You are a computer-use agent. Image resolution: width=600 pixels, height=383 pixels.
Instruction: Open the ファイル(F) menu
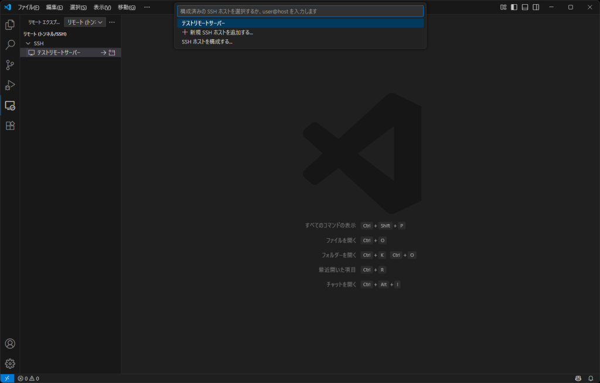click(28, 7)
